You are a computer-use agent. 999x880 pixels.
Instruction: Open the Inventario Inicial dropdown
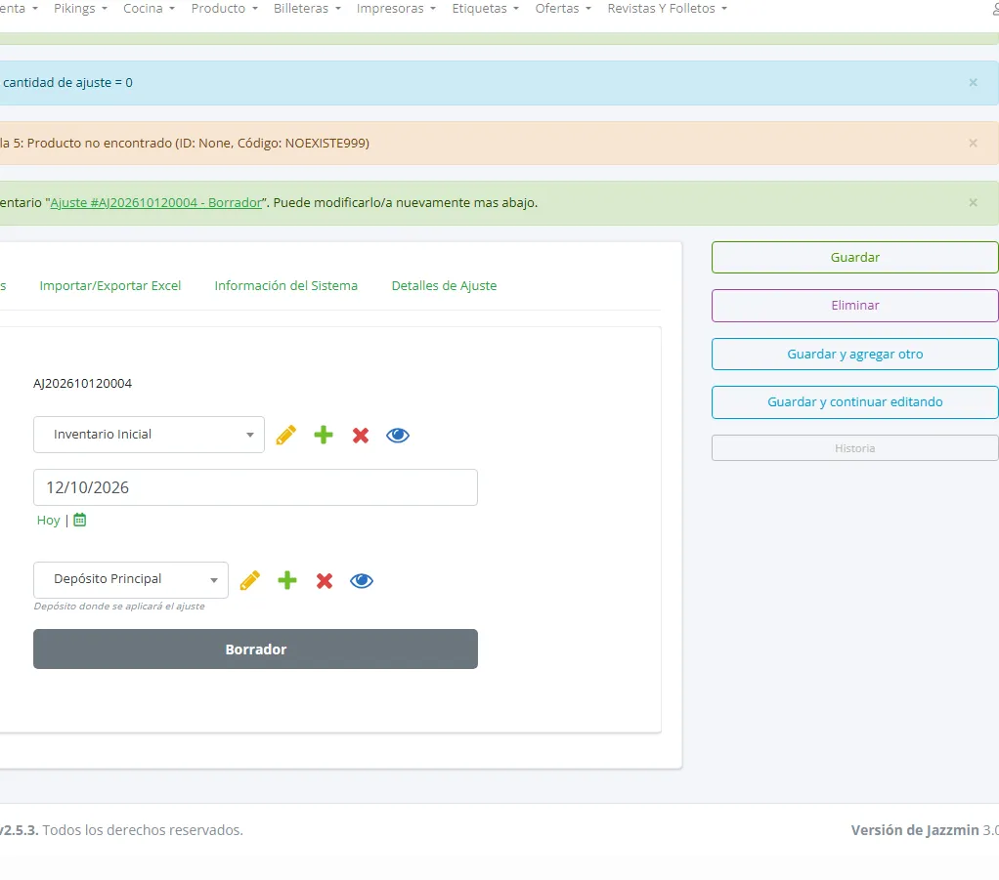pos(149,435)
